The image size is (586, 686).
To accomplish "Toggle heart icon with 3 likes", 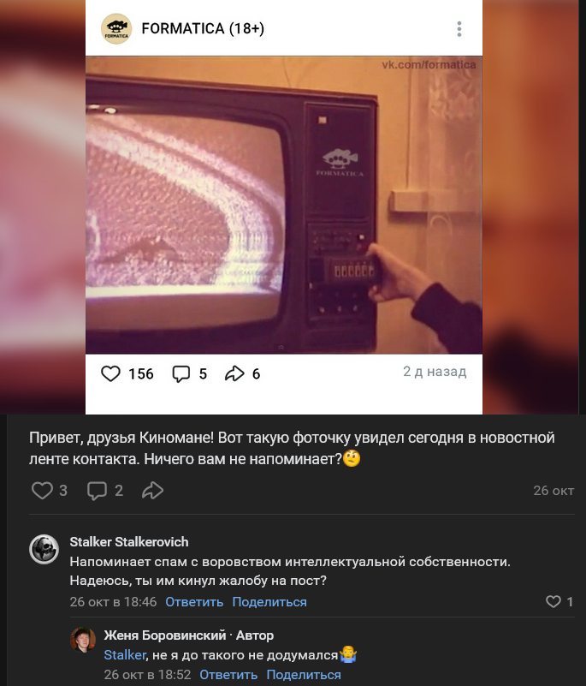I will coord(43,490).
